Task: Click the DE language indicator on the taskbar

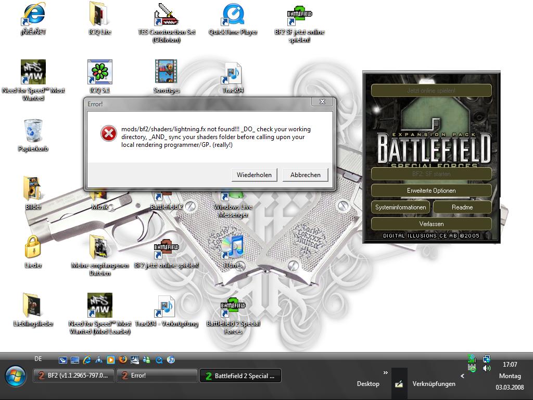Action: coord(38,359)
